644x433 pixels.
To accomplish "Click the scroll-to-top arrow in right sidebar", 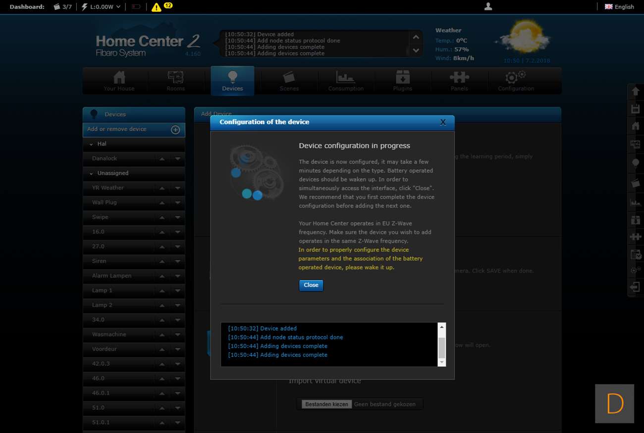I will pos(635,92).
